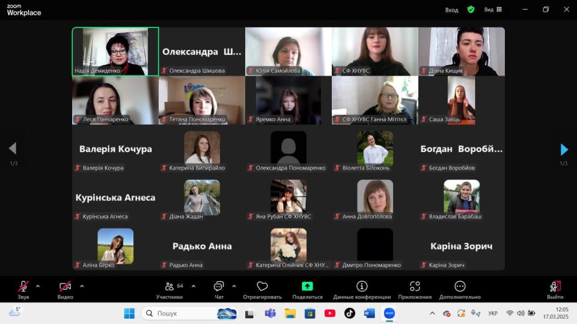The height and width of the screenshot is (324, 577).
Task: Expand the arrow next to Участники
Action: click(x=193, y=287)
